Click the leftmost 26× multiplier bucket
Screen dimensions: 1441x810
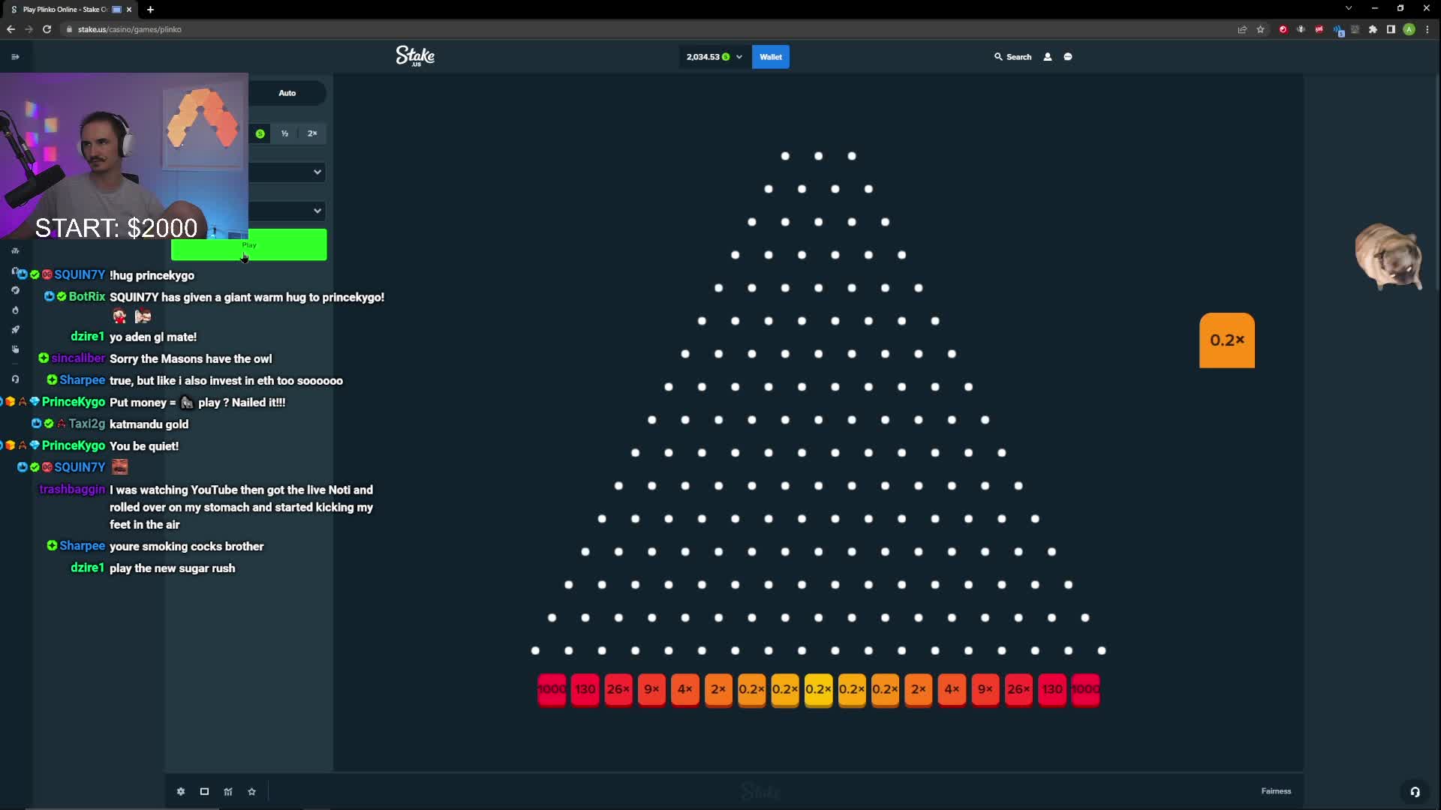coord(618,689)
